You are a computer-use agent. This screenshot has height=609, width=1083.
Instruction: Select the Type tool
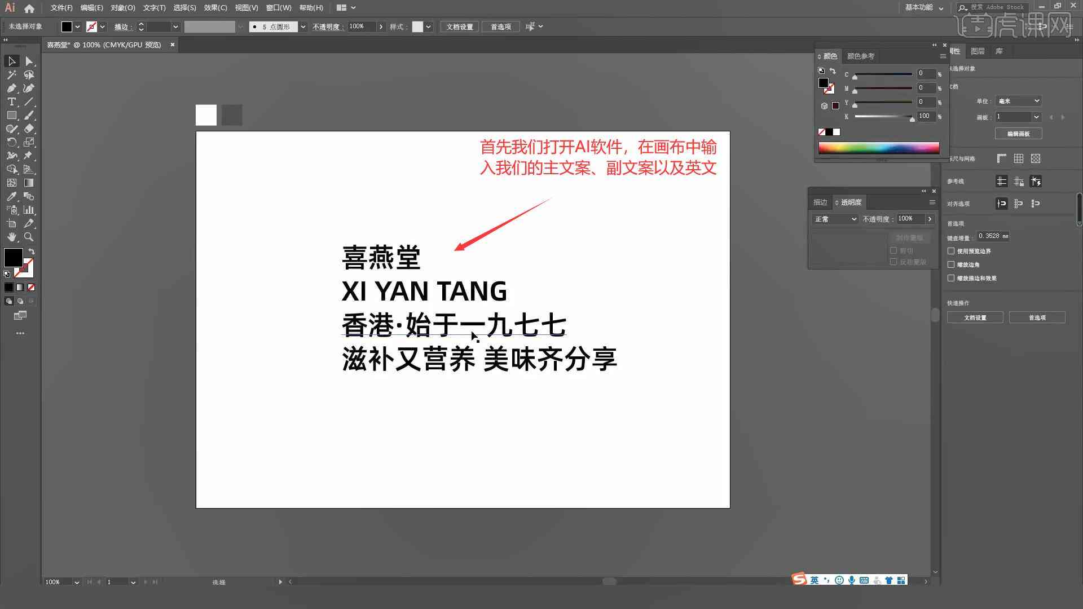point(10,102)
